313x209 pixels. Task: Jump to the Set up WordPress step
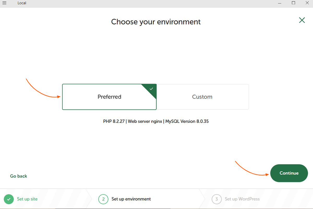pyautogui.click(x=242, y=199)
